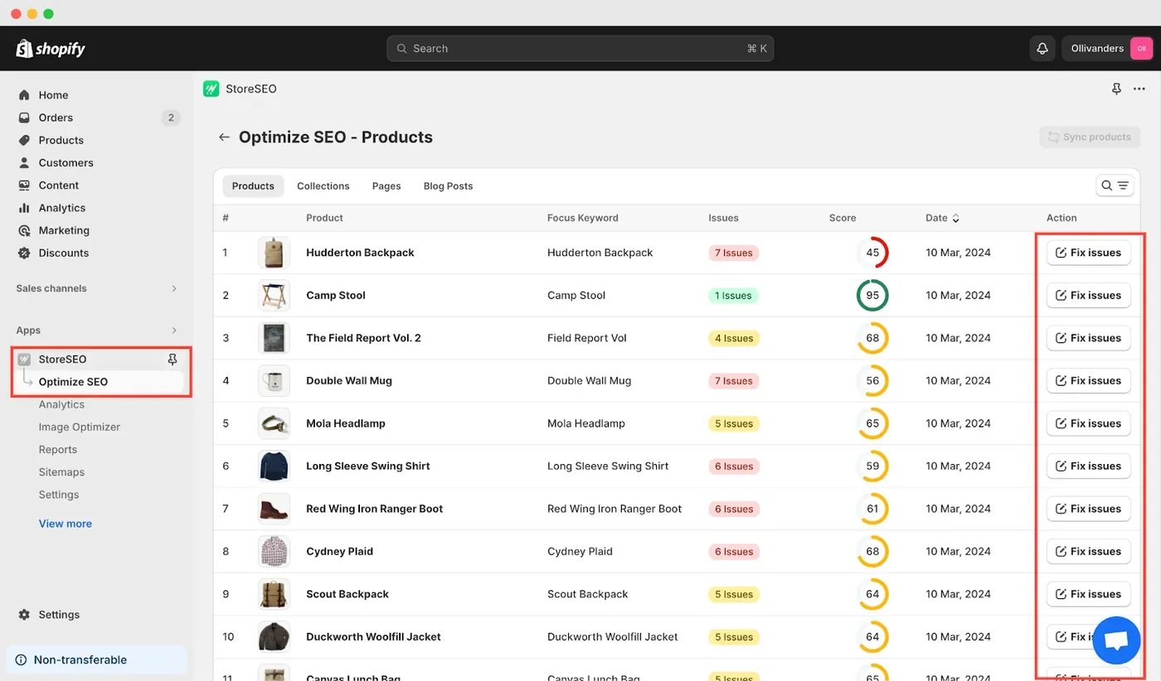Open Reports under StoreSEO
This screenshot has width=1161, height=681.
pos(58,450)
